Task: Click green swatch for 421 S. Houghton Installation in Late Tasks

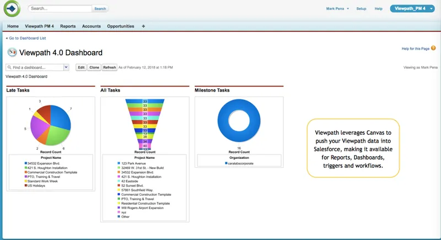Action: (x=26, y=168)
